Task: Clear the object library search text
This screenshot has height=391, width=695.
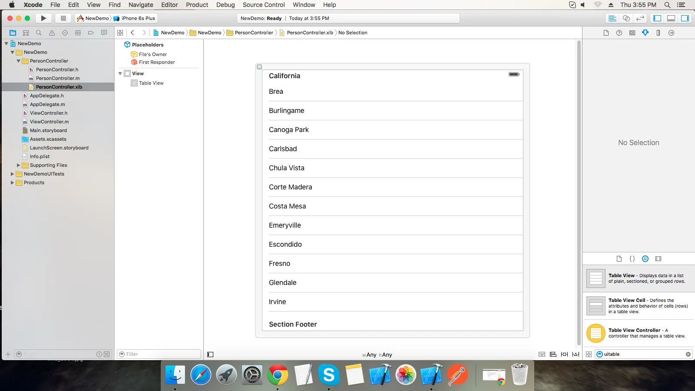Action: coord(688,354)
